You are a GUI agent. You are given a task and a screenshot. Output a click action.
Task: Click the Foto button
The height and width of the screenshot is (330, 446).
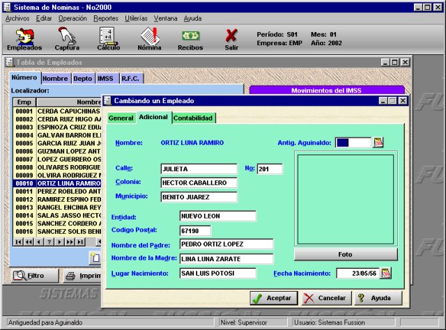(x=346, y=254)
